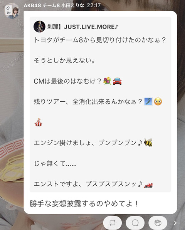185x230 pixels.
Task: Open the quoted commenter's dark avatar
Action: click(x=39, y=27)
